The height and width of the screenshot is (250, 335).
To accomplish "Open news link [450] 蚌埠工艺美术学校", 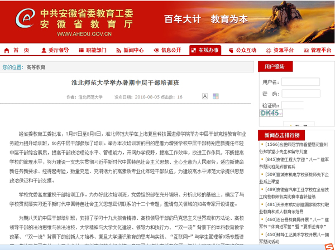I will pos(294,238).
